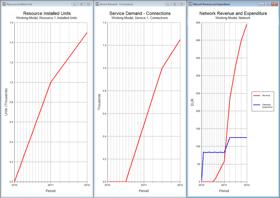Viewport: 280px width, 198px height.
Task: Minimize the Service Demand - Connections window
Action: pos(168,4)
